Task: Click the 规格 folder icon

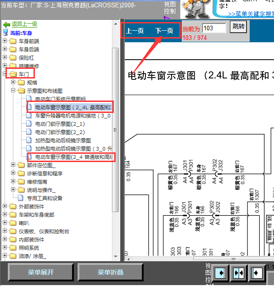Action: click(21, 82)
